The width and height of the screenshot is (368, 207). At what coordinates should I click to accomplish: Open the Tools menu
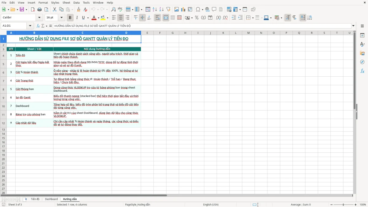tap(86, 2)
